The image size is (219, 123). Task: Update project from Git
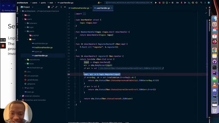pyautogui.click(x=181, y=3)
